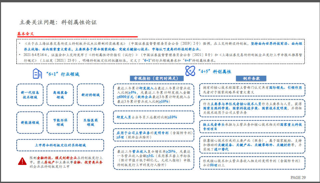The width and height of the screenshot is (320, 183).
Task: Click the 营业收入复合增长率≥20% box
Action: [x=154, y=158]
